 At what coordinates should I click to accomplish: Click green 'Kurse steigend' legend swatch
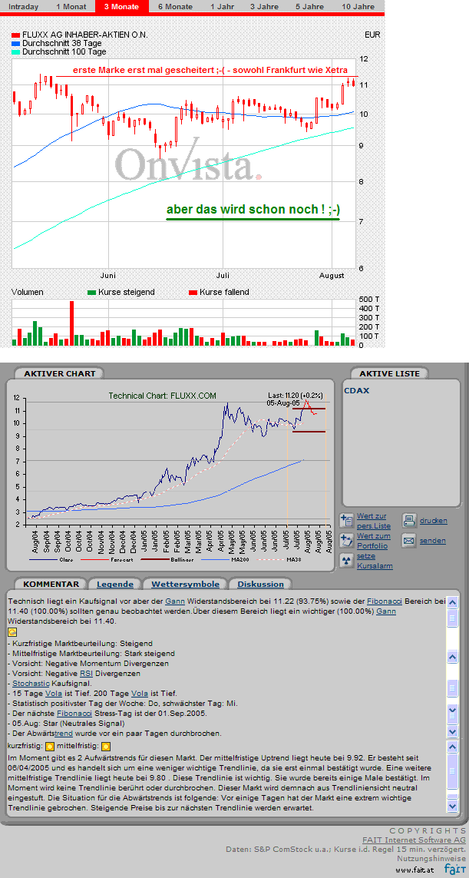pos(92,293)
